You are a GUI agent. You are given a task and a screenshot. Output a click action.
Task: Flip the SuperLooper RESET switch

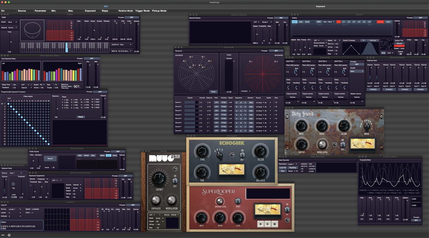pos(238,201)
